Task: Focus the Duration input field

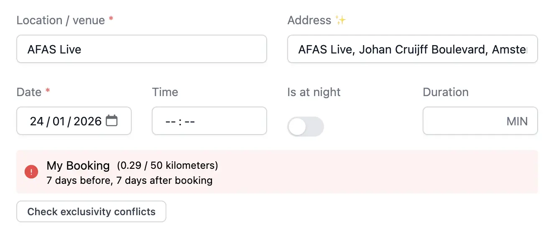Action: tap(464, 121)
